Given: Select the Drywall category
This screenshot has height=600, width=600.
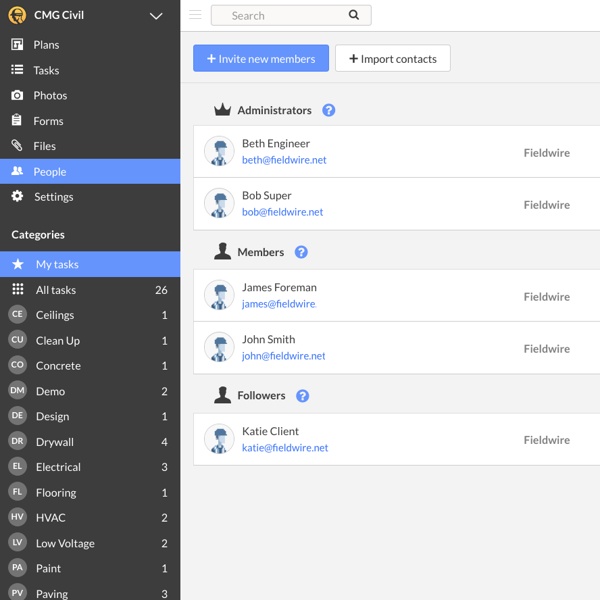Looking at the screenshot, I should pos(55,442).
